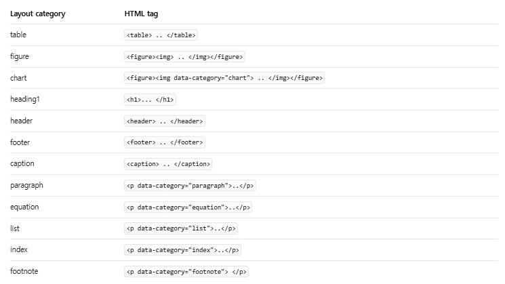Click the footnote data-category code snippet
This screenshot has width=505, height=284.
pos(186,271)
